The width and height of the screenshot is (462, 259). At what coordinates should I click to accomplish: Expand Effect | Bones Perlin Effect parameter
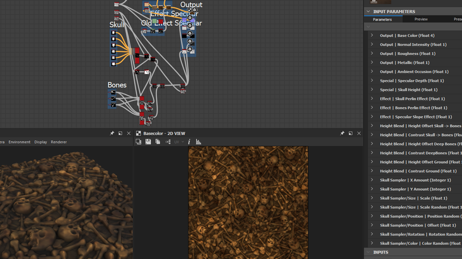[x=372, y=107]
